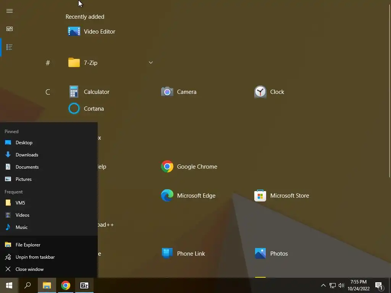The width and height of the screenshot is (391, 293).
Task: Open the frequent Videos folder
Action: [48, 215]
